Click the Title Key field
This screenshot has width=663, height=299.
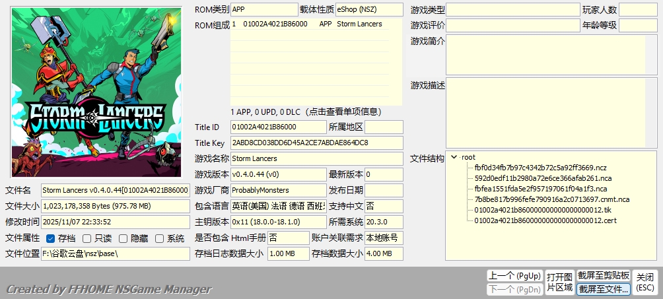(x=316, y=143)
